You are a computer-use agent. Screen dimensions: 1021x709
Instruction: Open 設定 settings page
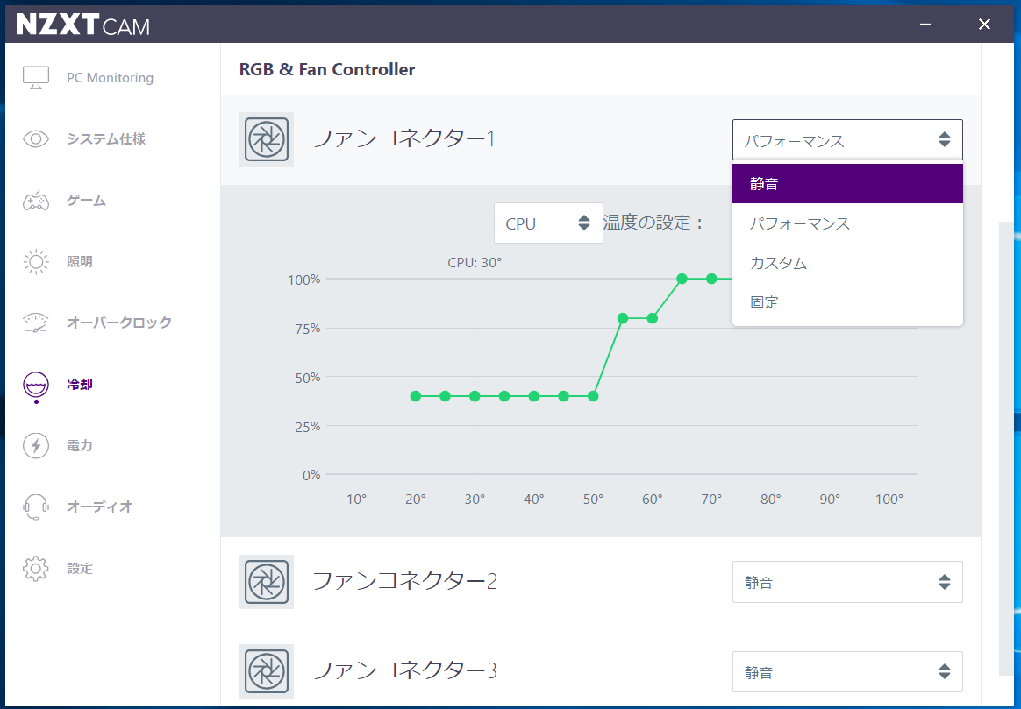pyautogui.click(x=80, y=569)
